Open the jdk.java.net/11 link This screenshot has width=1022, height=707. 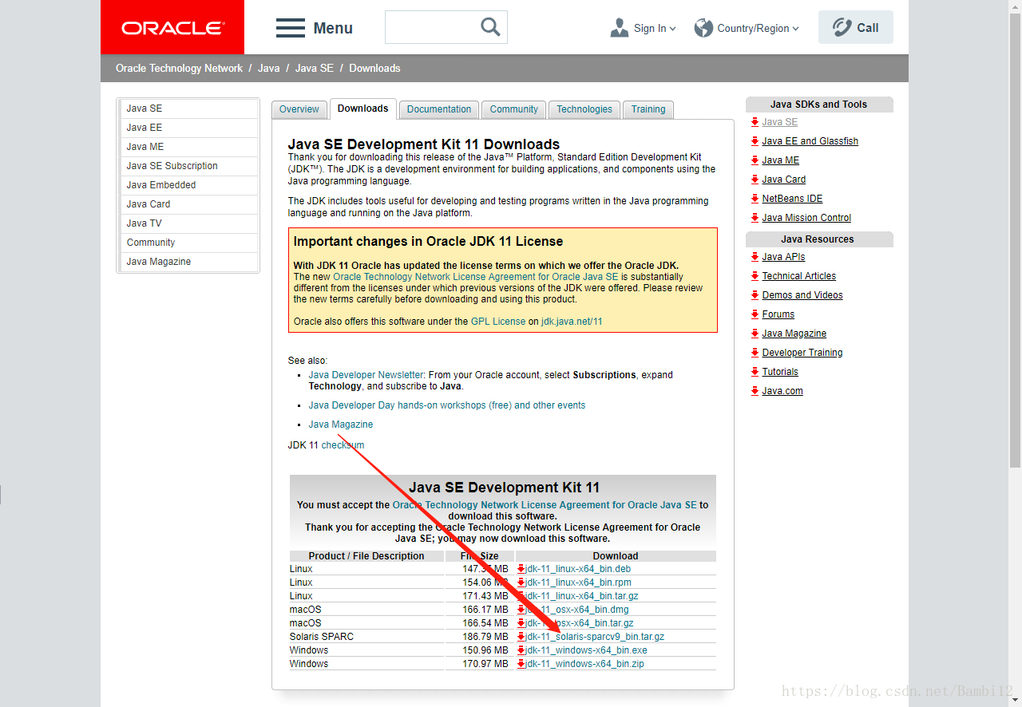572,322
